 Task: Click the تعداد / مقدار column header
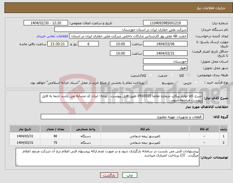click(x=55, y=129)
